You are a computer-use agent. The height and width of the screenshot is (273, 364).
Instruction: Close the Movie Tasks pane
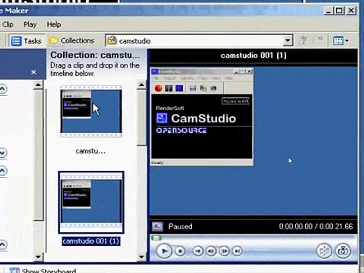[x=33, y=72]
